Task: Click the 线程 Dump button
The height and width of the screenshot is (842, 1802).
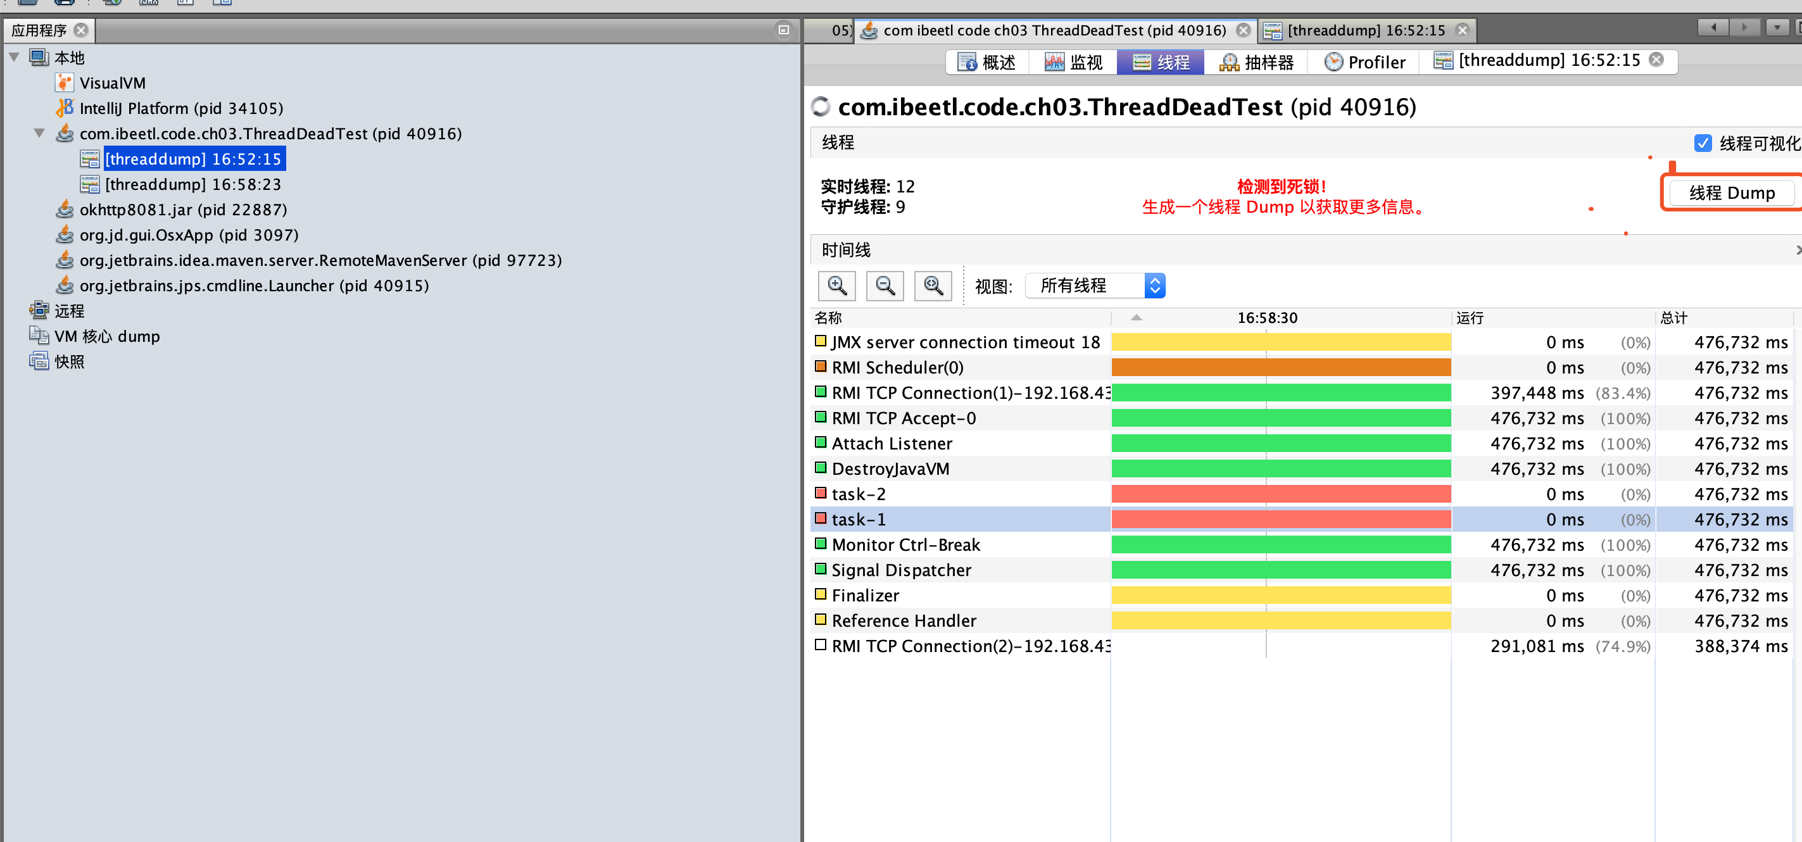Action: pos(1731,193)
